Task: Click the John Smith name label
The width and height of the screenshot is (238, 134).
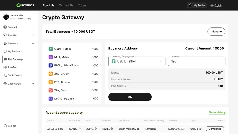Action: [x=17, y=15]
